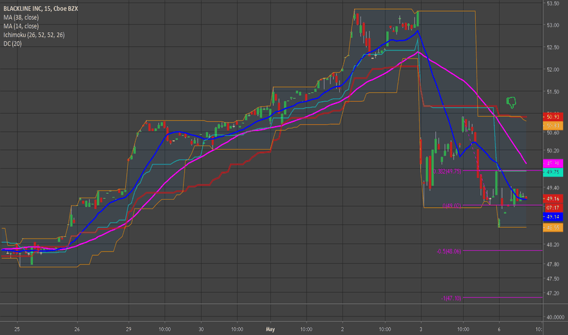Image resolution: width=568 pixels, height=335 pixels.
Task: Click the 26 date label on time axis
Action: coord(77,329)
